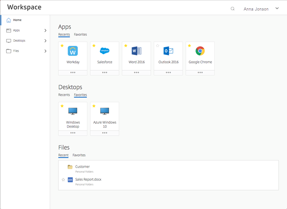Open the Azure Windows 10 monitor icon
The width and height of the screenshot is (287, 209).
[104, 111]
